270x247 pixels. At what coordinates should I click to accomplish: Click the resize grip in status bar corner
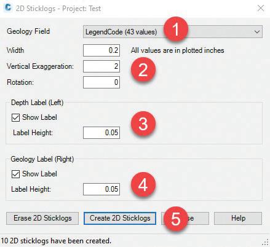tap(266, 242)
